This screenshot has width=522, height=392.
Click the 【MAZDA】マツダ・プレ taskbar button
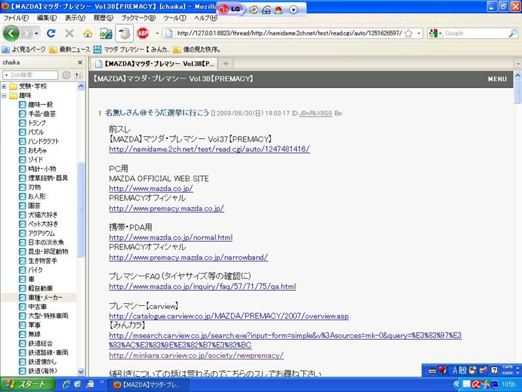[149, 385]
